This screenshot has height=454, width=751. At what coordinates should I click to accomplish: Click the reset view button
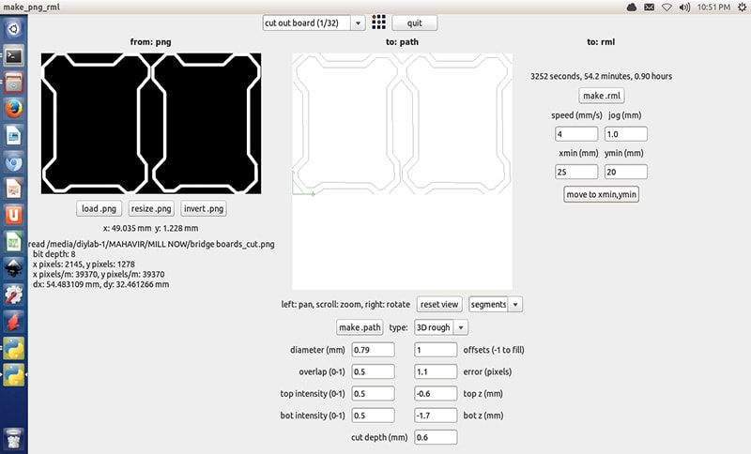pos(439,304)
